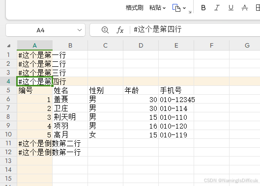Image resolution: width=260 pixels, height=186 pixels.
Task: Click the 男 cell in 盖聂's row
Action: point(106,99)
